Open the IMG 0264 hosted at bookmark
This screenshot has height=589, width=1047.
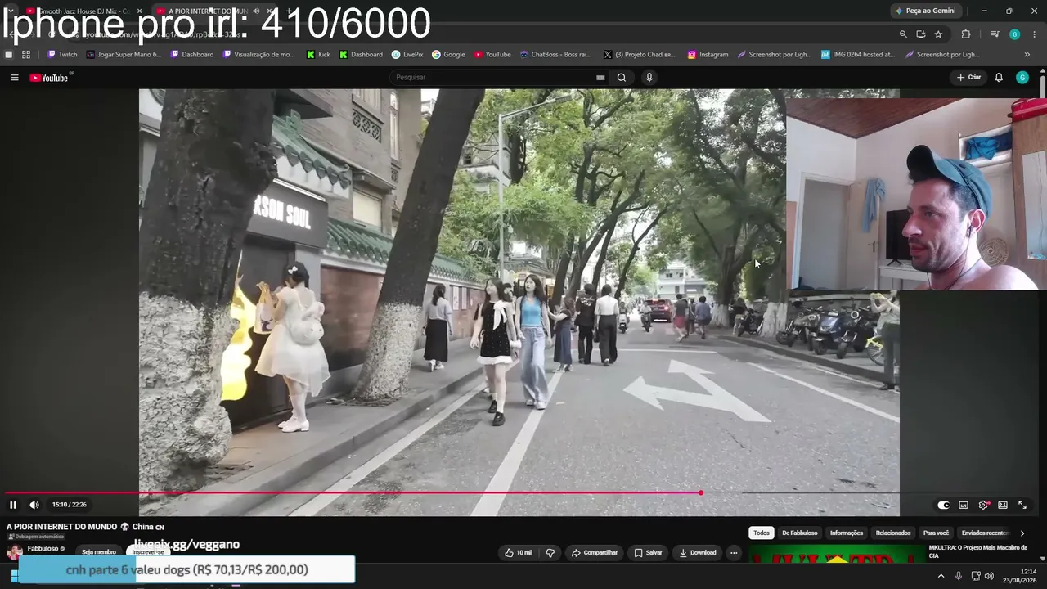[x=858, y=55]
